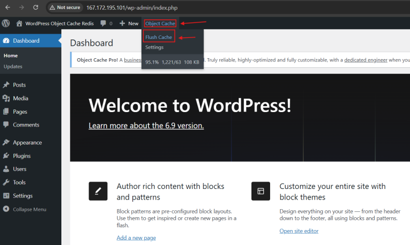Click the address bar URL field
The height and width of the screenshot is (245, 410).
click(x=132, y=7)
